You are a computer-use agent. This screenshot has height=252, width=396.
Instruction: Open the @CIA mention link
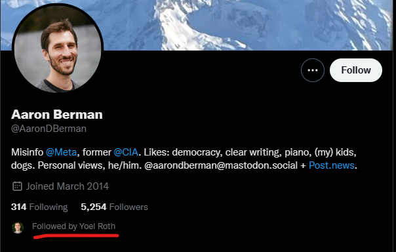[x=126, y=152]
